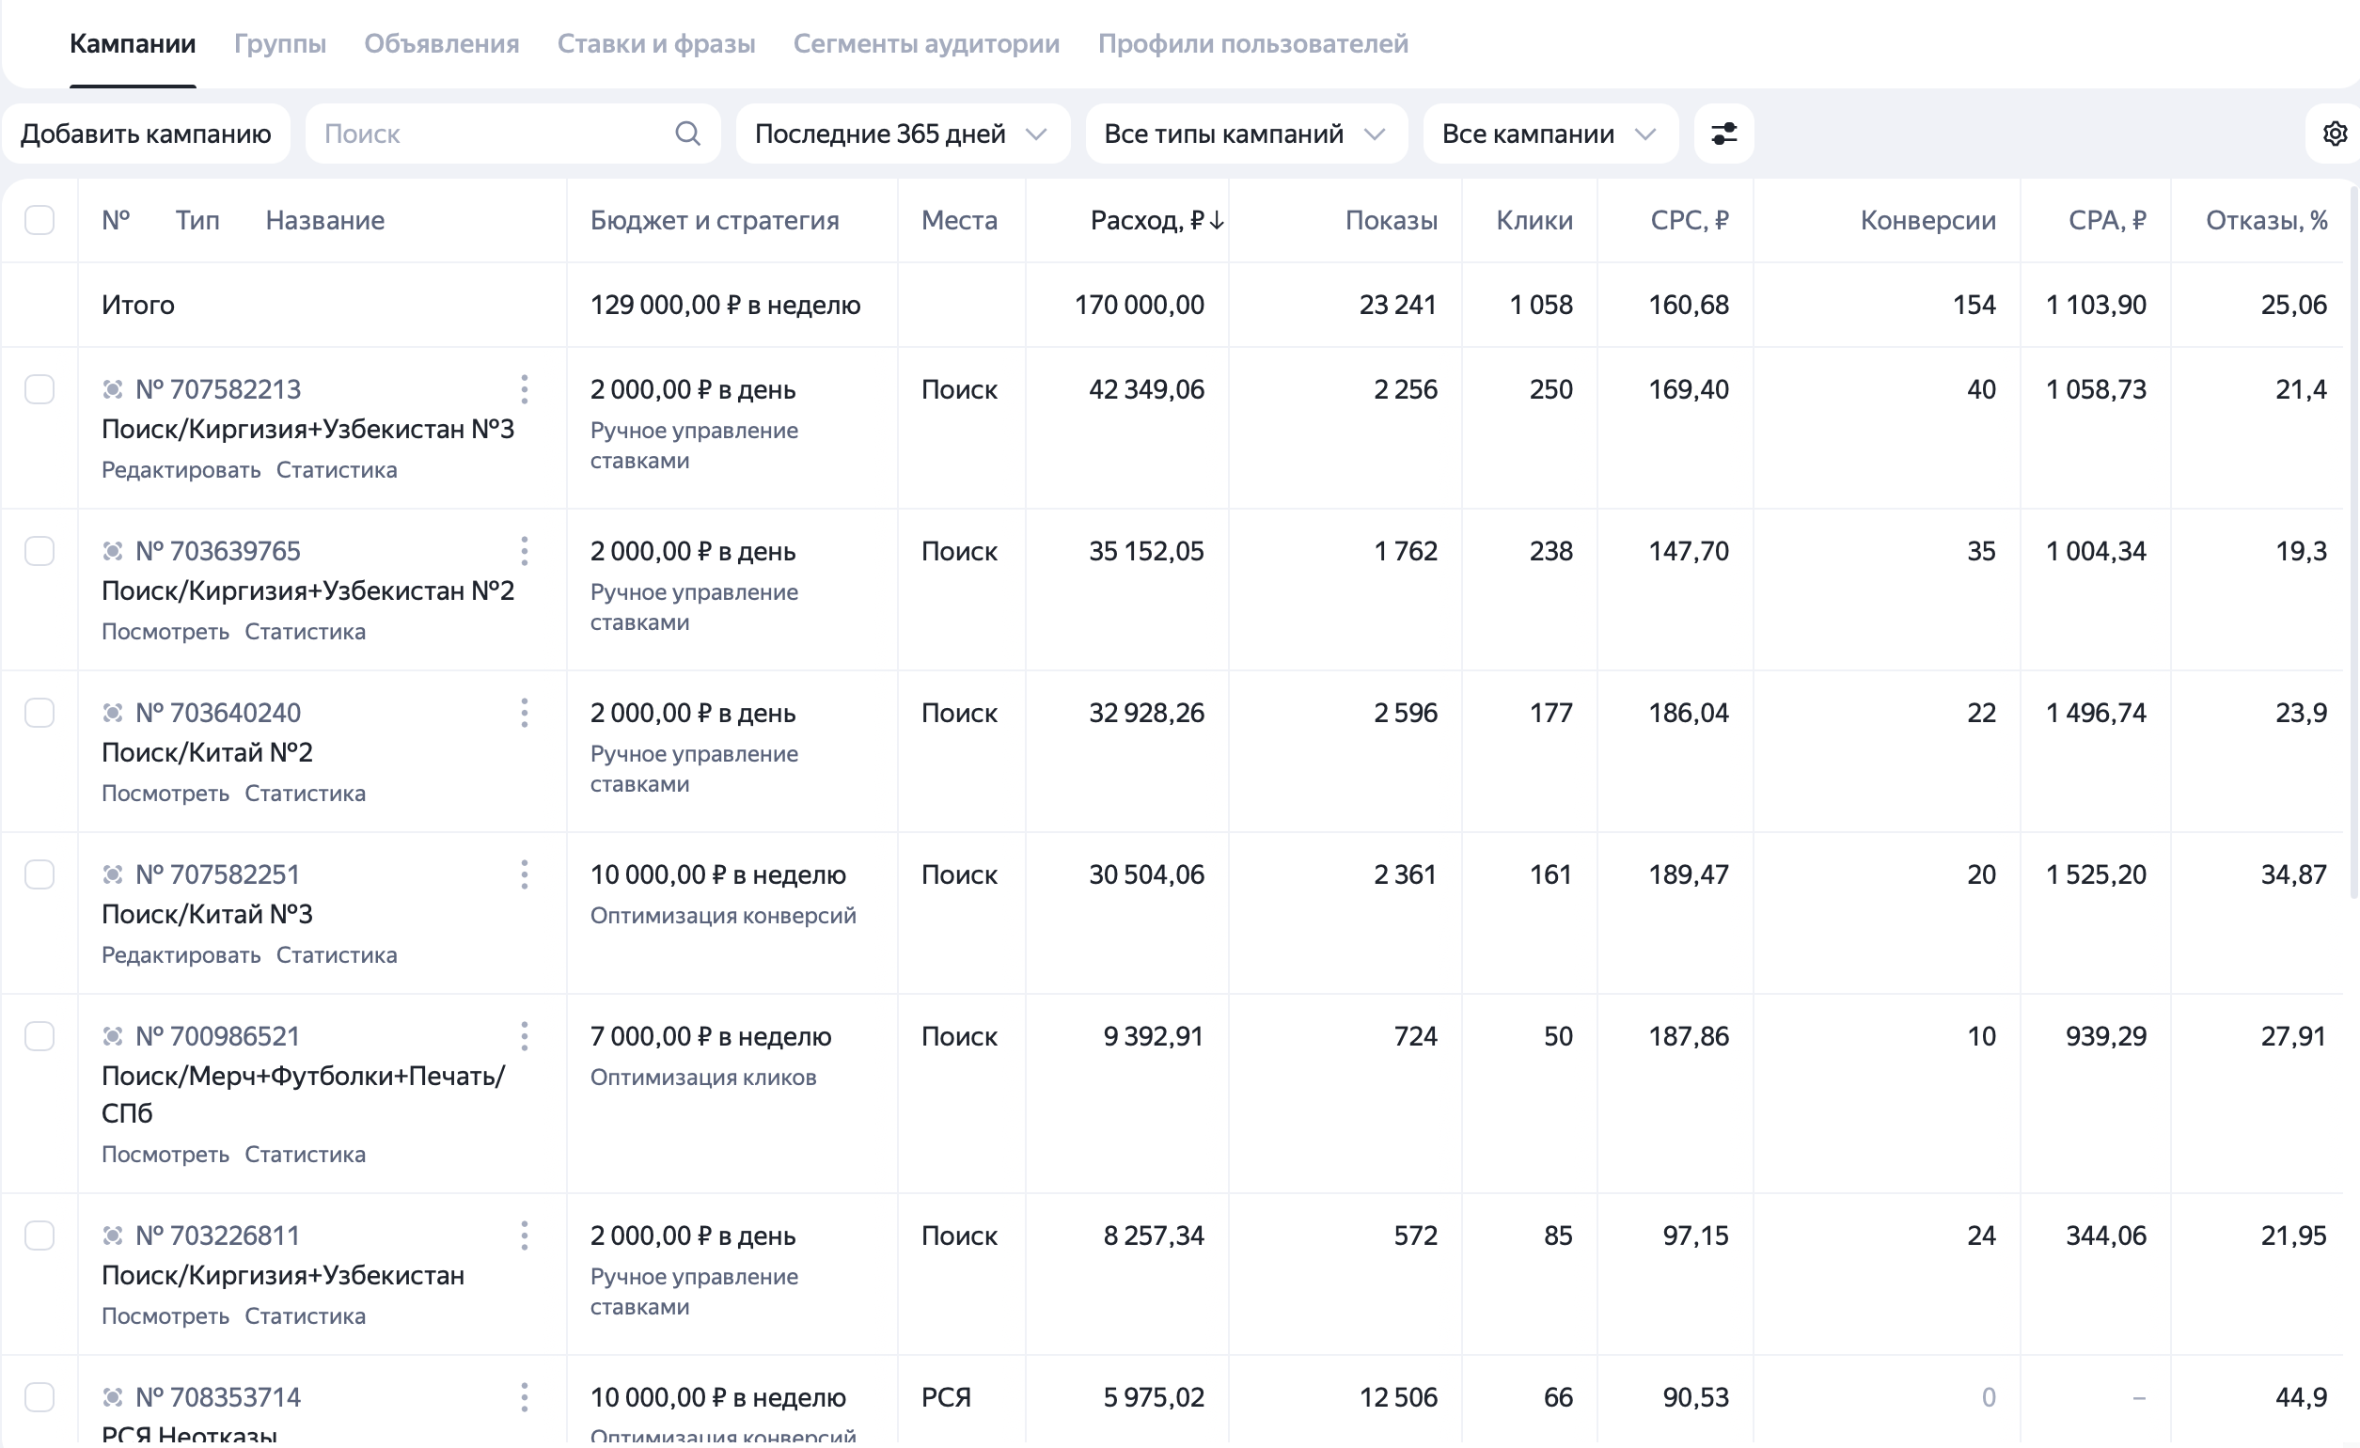Open the filter sliders icon
The image size is (2360, 1448).
point(1724,134)
